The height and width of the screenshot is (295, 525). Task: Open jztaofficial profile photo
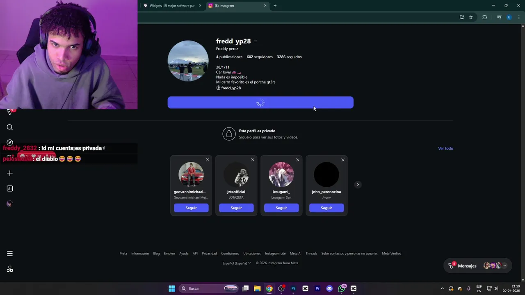pyautogui.click(x=236, y=175)
